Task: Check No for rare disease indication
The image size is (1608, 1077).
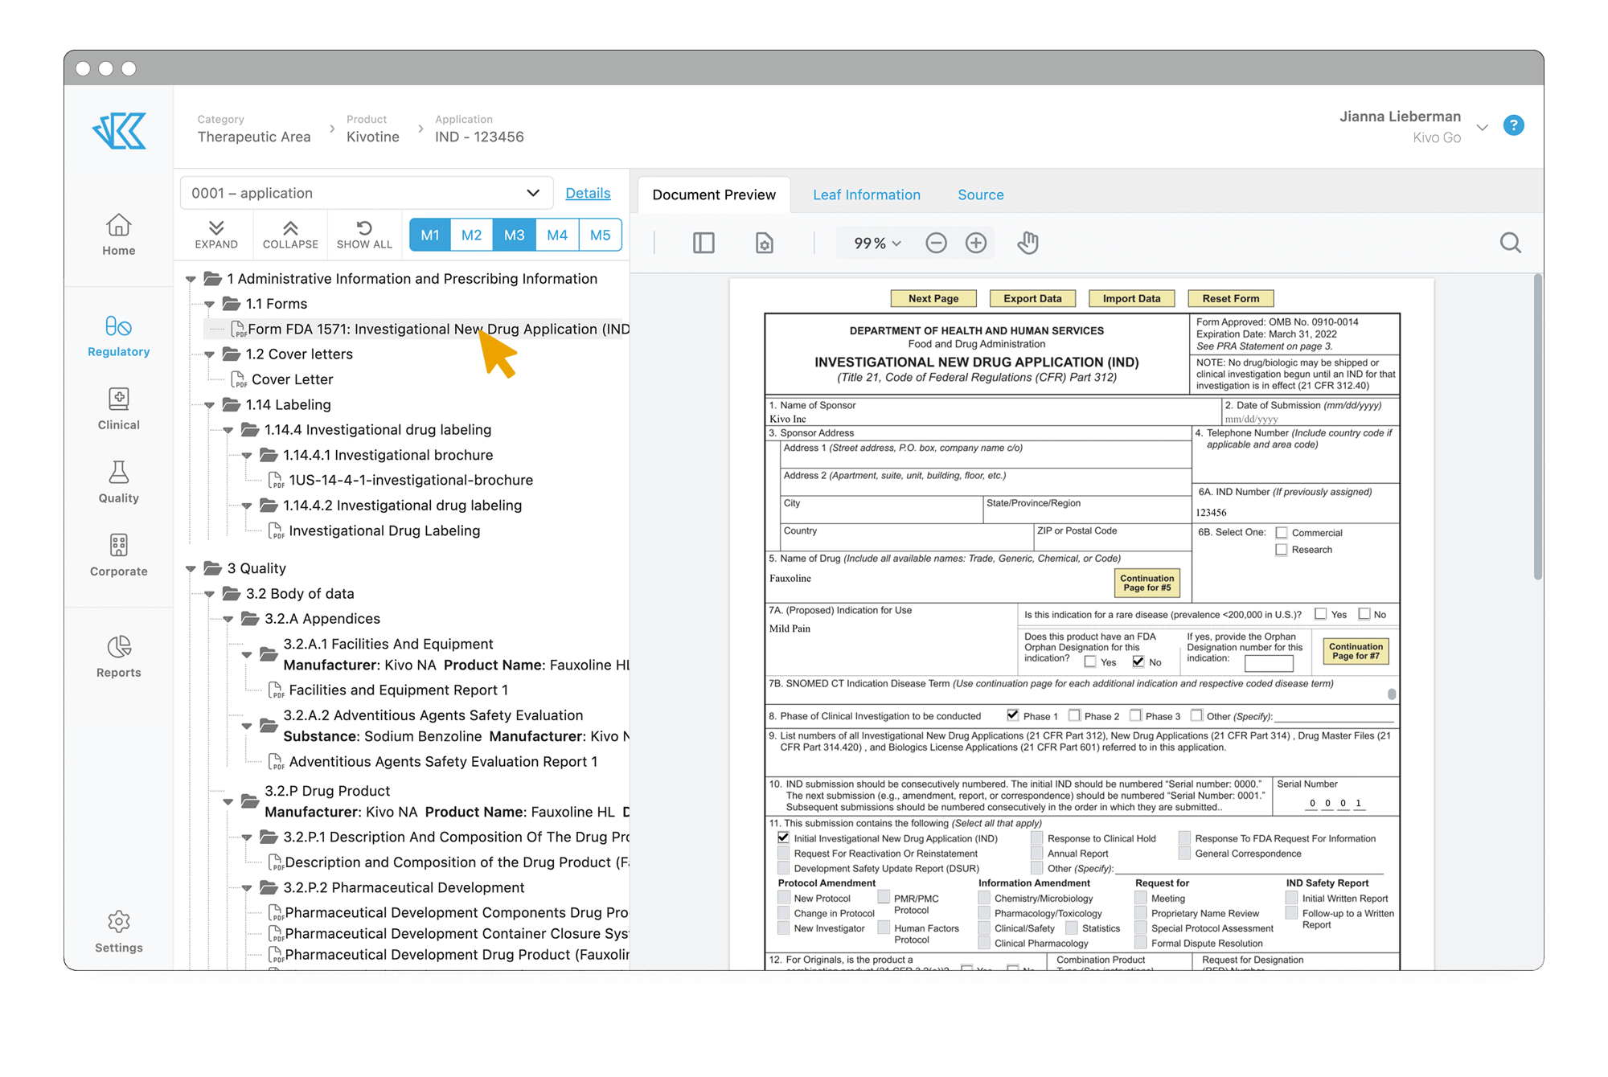Action: (1364, 614)
